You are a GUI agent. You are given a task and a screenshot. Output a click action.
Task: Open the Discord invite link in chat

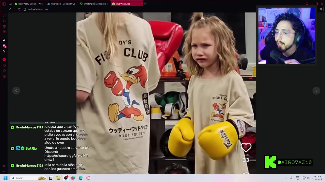coord(66,158)
